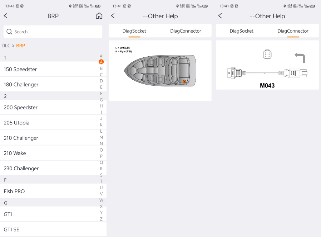Tap the home icon in BRP header

pyautogui.click(x=99, y=16)
